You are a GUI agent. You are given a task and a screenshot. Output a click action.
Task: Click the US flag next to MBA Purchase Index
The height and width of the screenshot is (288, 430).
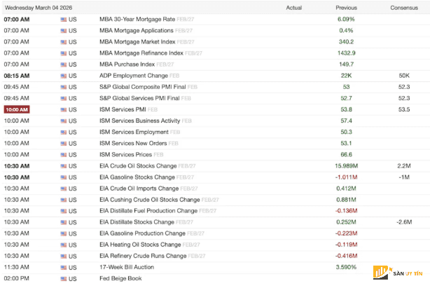(64, 64)
